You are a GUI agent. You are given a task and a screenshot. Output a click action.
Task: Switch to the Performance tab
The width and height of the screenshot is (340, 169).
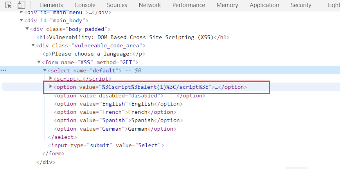click(189, 5)
